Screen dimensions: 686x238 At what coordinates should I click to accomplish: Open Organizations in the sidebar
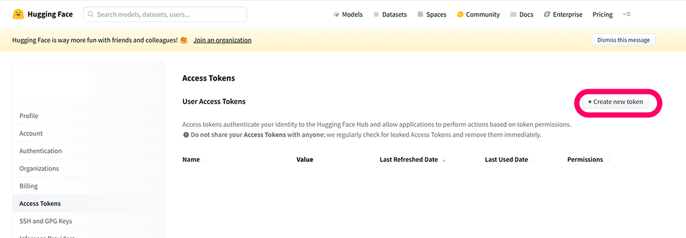89,169
